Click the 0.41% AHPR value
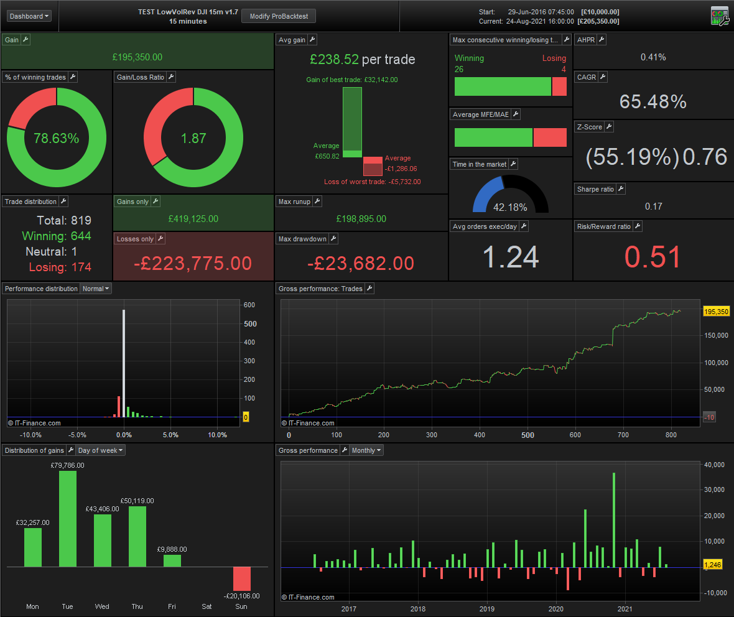Viewport: 734px width, 617px height. click(x=653, y=57)
